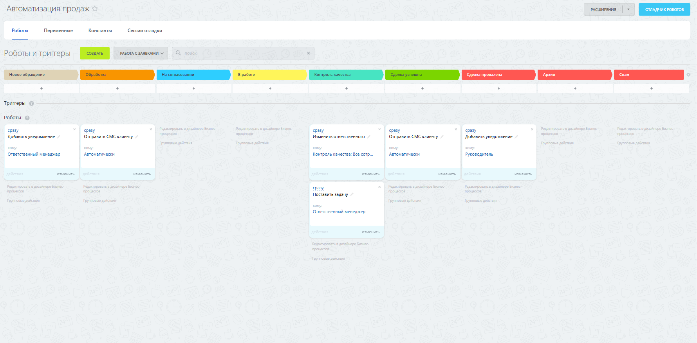This screenshot has height=343, width=697.
Task: Open the arrow dropdown beside РАСШИРЕНИЯ
Action: [628, 9]
